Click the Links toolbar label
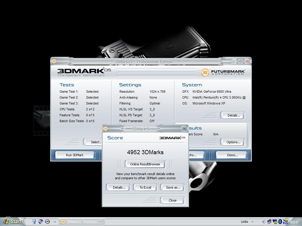 point(244,222)
